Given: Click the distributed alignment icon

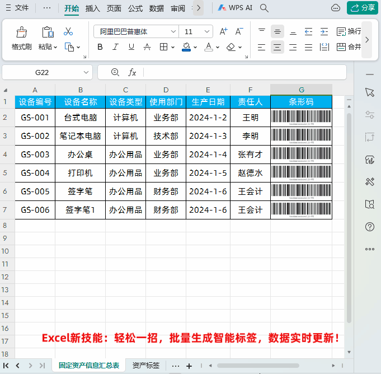Looking at the screenshot, I should [324, 47].
